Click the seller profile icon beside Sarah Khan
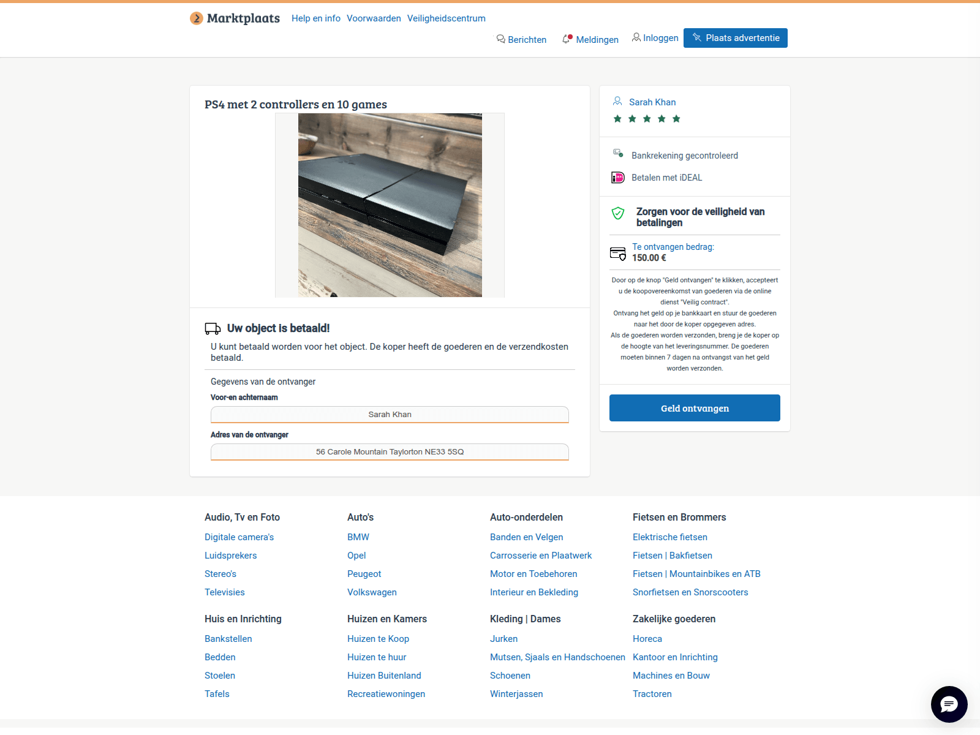The image size is (980, 735). pyautogui.click(x=617, y=101)
